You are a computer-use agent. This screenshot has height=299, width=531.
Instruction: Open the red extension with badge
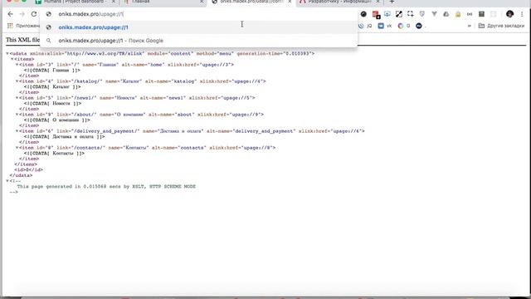coord(376,15)
